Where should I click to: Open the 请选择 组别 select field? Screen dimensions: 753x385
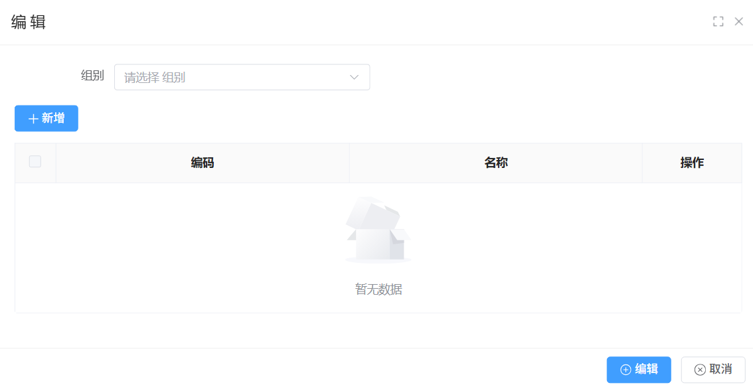232,77
